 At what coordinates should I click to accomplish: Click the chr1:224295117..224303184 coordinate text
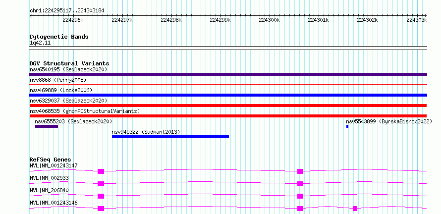tap(67, 11)
